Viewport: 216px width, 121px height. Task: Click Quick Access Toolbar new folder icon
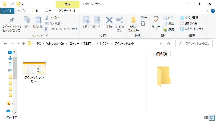point(18,4)
